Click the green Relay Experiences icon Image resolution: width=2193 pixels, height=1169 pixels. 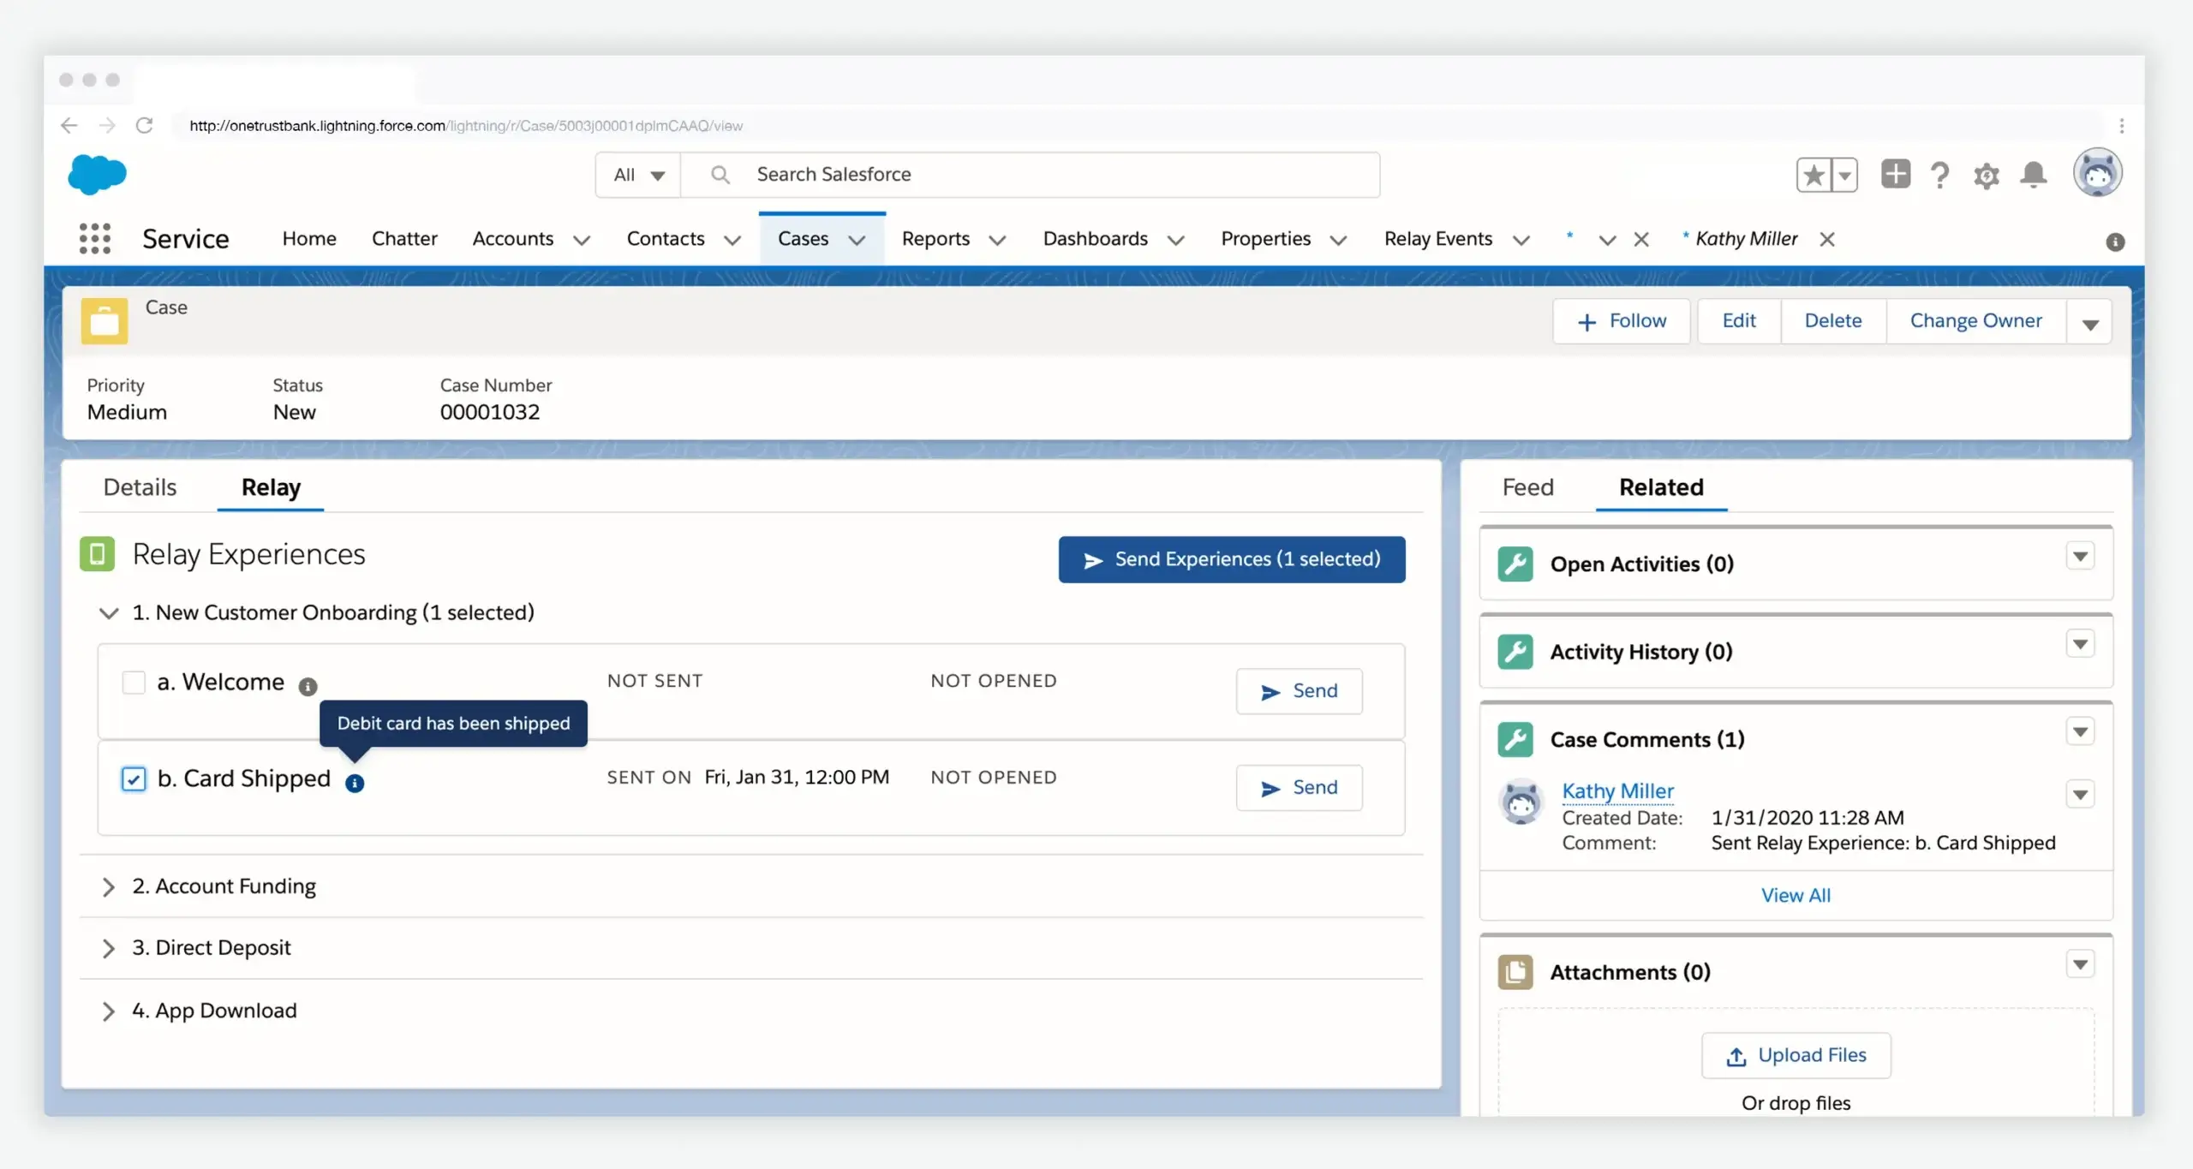point(98,553)
